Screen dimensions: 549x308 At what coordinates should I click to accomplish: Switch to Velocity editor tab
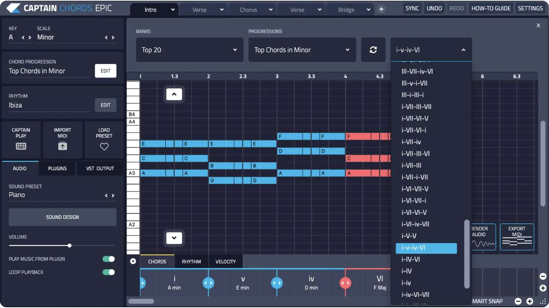tap(226, 261)
